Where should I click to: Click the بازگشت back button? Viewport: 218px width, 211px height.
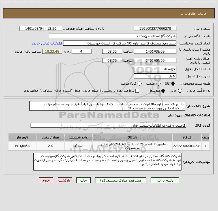pos(65,180)
